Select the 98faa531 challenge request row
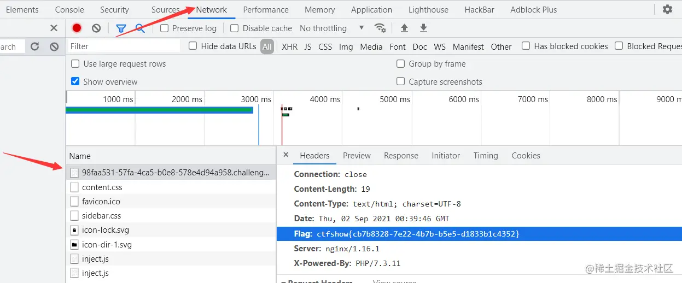 (x=171, y=173)
